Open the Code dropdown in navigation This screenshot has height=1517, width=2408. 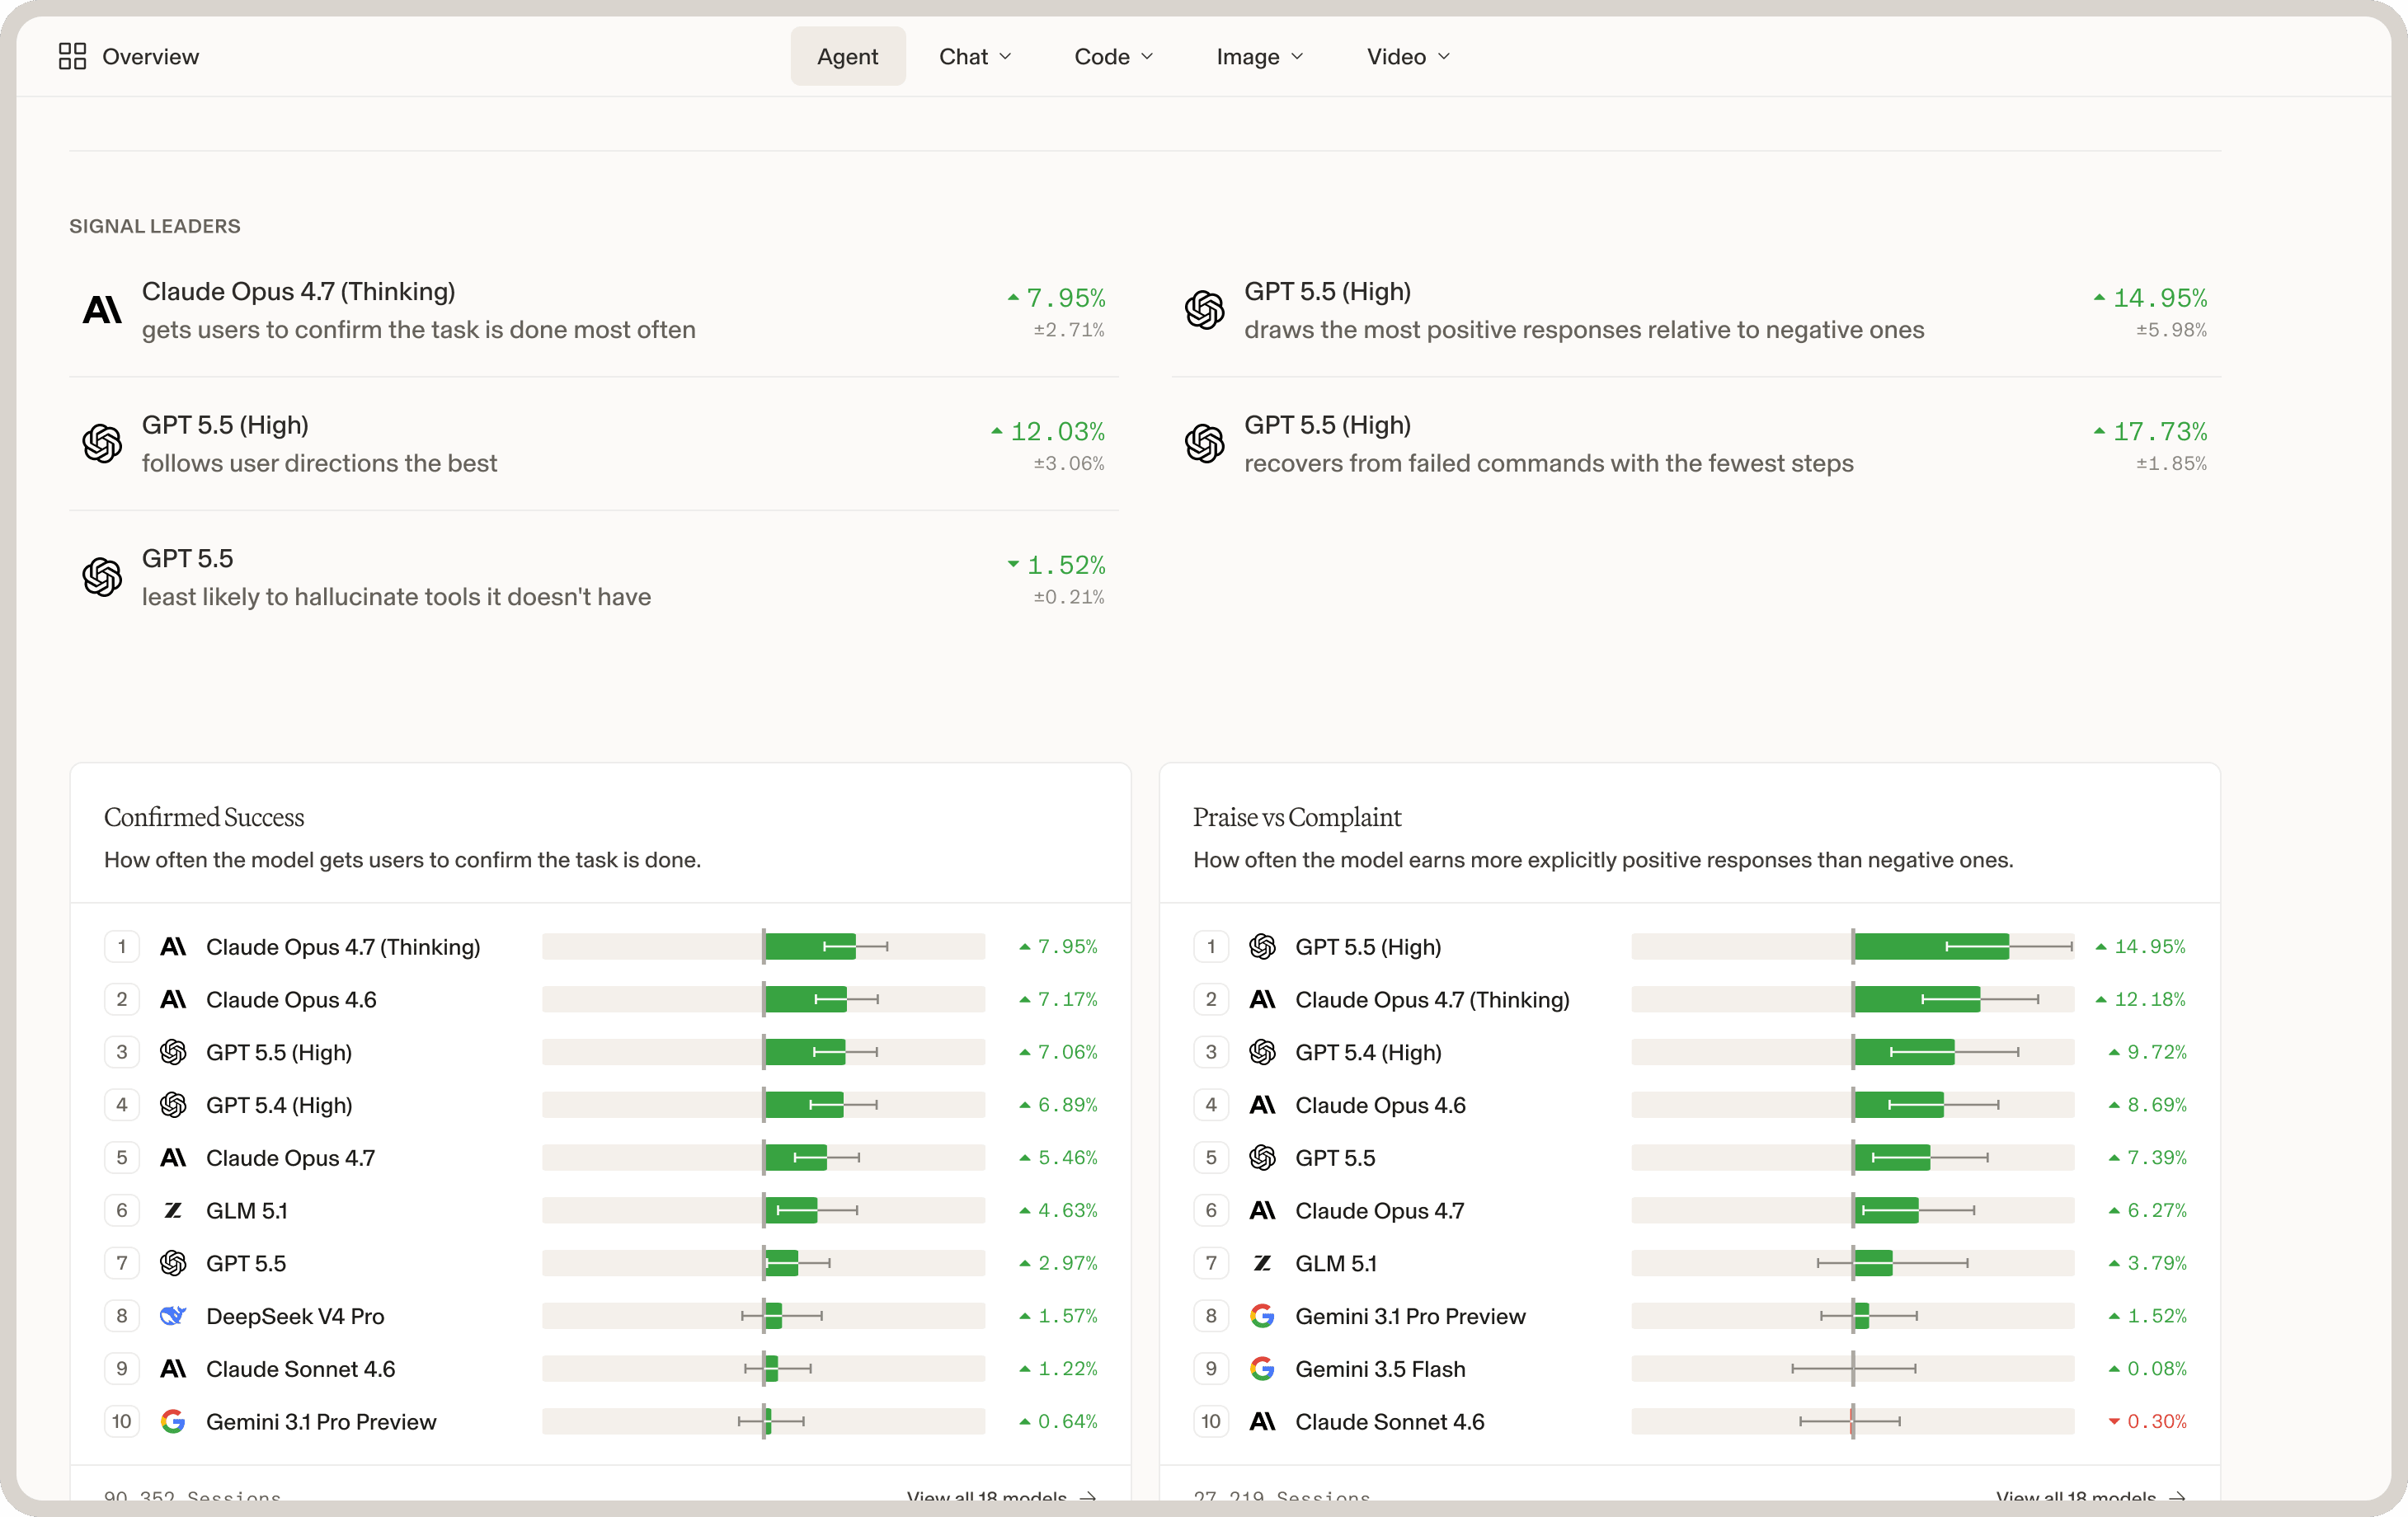tap(1113, 56)
